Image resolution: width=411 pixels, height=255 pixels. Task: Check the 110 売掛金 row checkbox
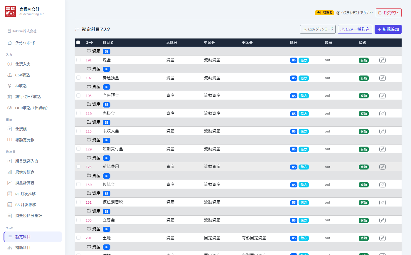[x=78, y=113]
